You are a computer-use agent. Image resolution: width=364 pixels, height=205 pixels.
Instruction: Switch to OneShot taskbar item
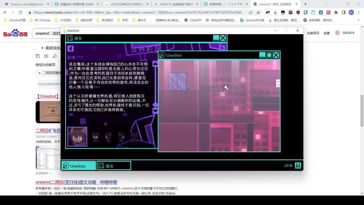coord(78,166)
